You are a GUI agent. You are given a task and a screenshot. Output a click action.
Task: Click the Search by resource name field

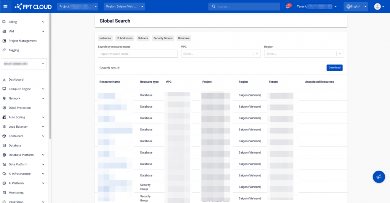coord(137,54)
